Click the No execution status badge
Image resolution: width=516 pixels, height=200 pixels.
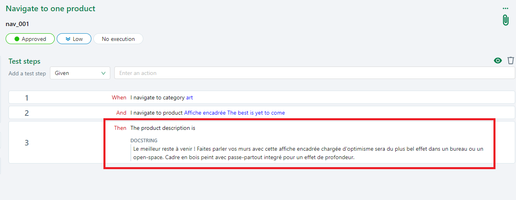coord(118,39)
